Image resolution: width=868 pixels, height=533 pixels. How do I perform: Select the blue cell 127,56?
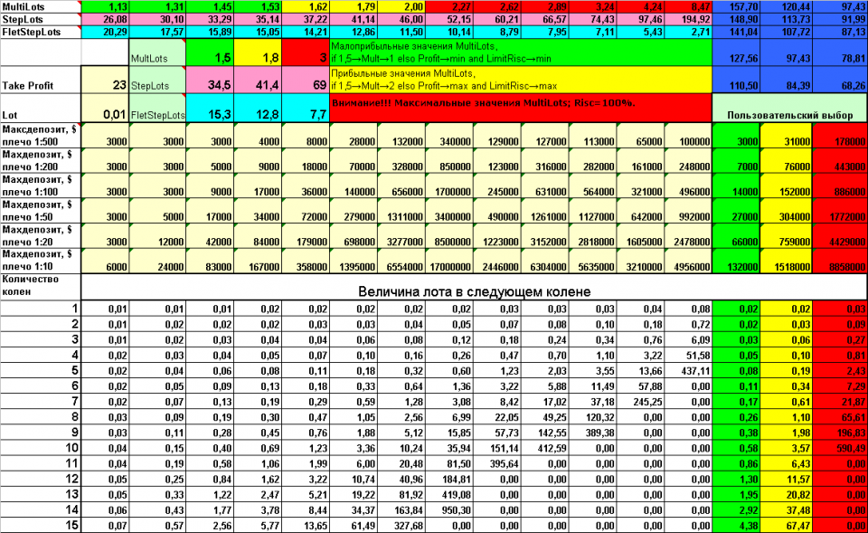736,52
